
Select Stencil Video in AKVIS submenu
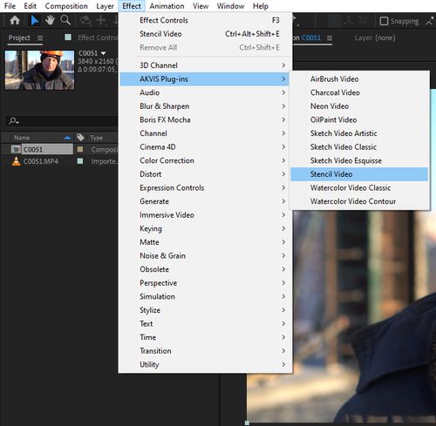359,174
